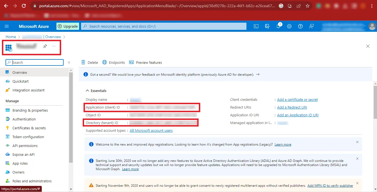
Task: Open the Azure portal hamburger menu
Action: (x=7, y=26)
